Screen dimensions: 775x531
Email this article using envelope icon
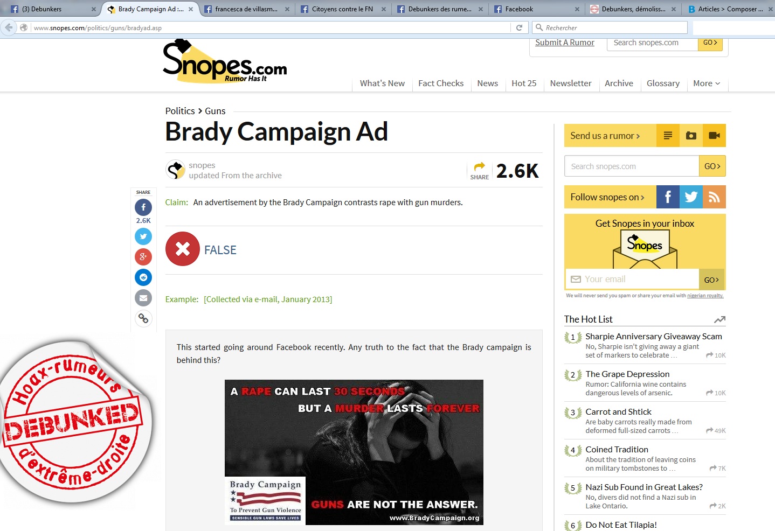pos(143,298)
